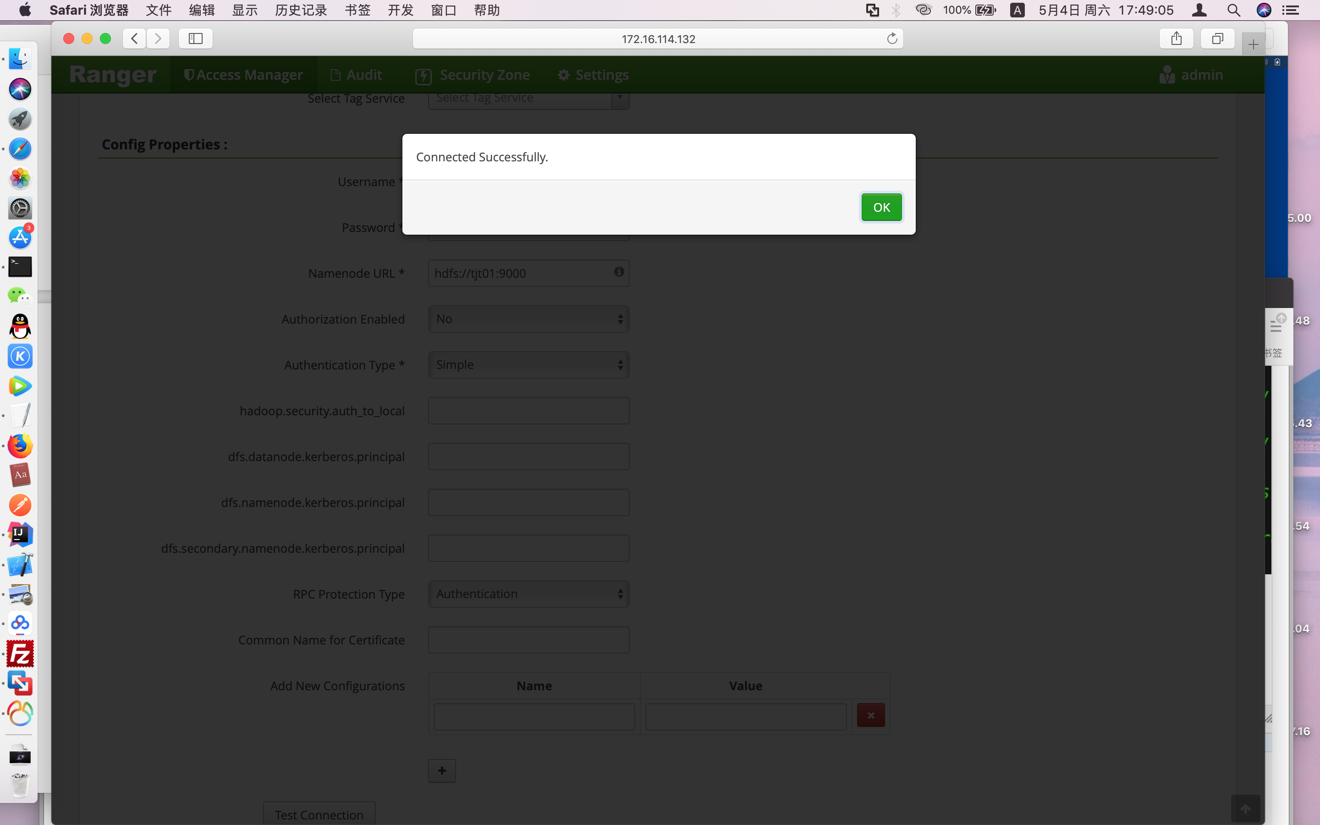The image size is (1320, 825).
Task: Open the Apple menu
Action: [x=25, y=10]
